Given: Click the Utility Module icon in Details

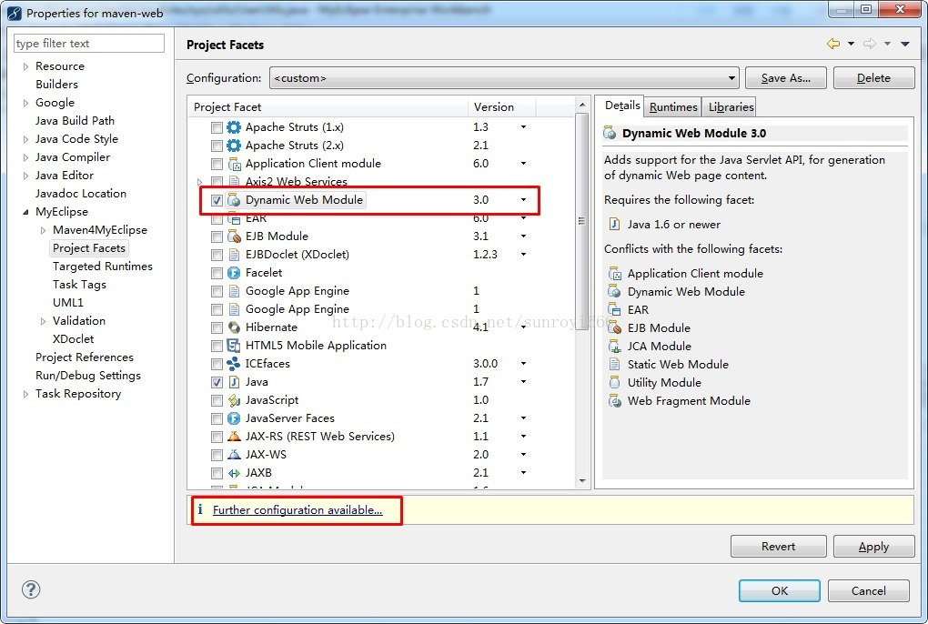Looking at the screenshot, I should coord(615,383).
